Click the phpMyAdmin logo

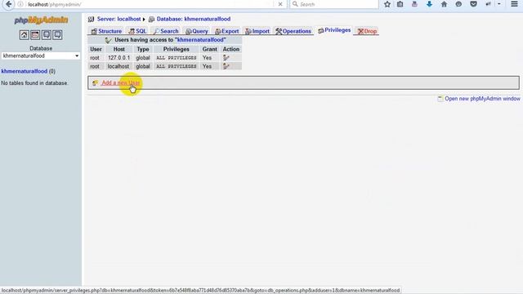[x=41, y=20]
